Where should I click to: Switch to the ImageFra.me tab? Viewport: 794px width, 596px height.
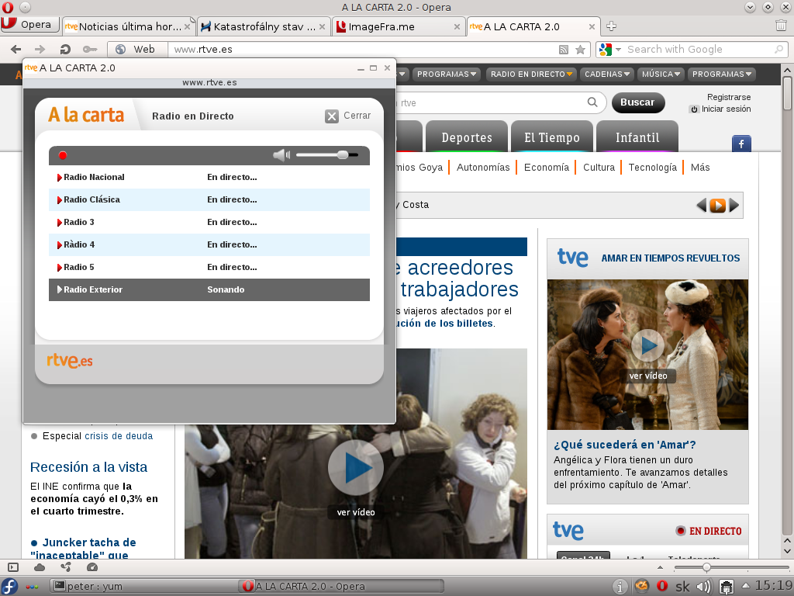(x=399, y=26)
